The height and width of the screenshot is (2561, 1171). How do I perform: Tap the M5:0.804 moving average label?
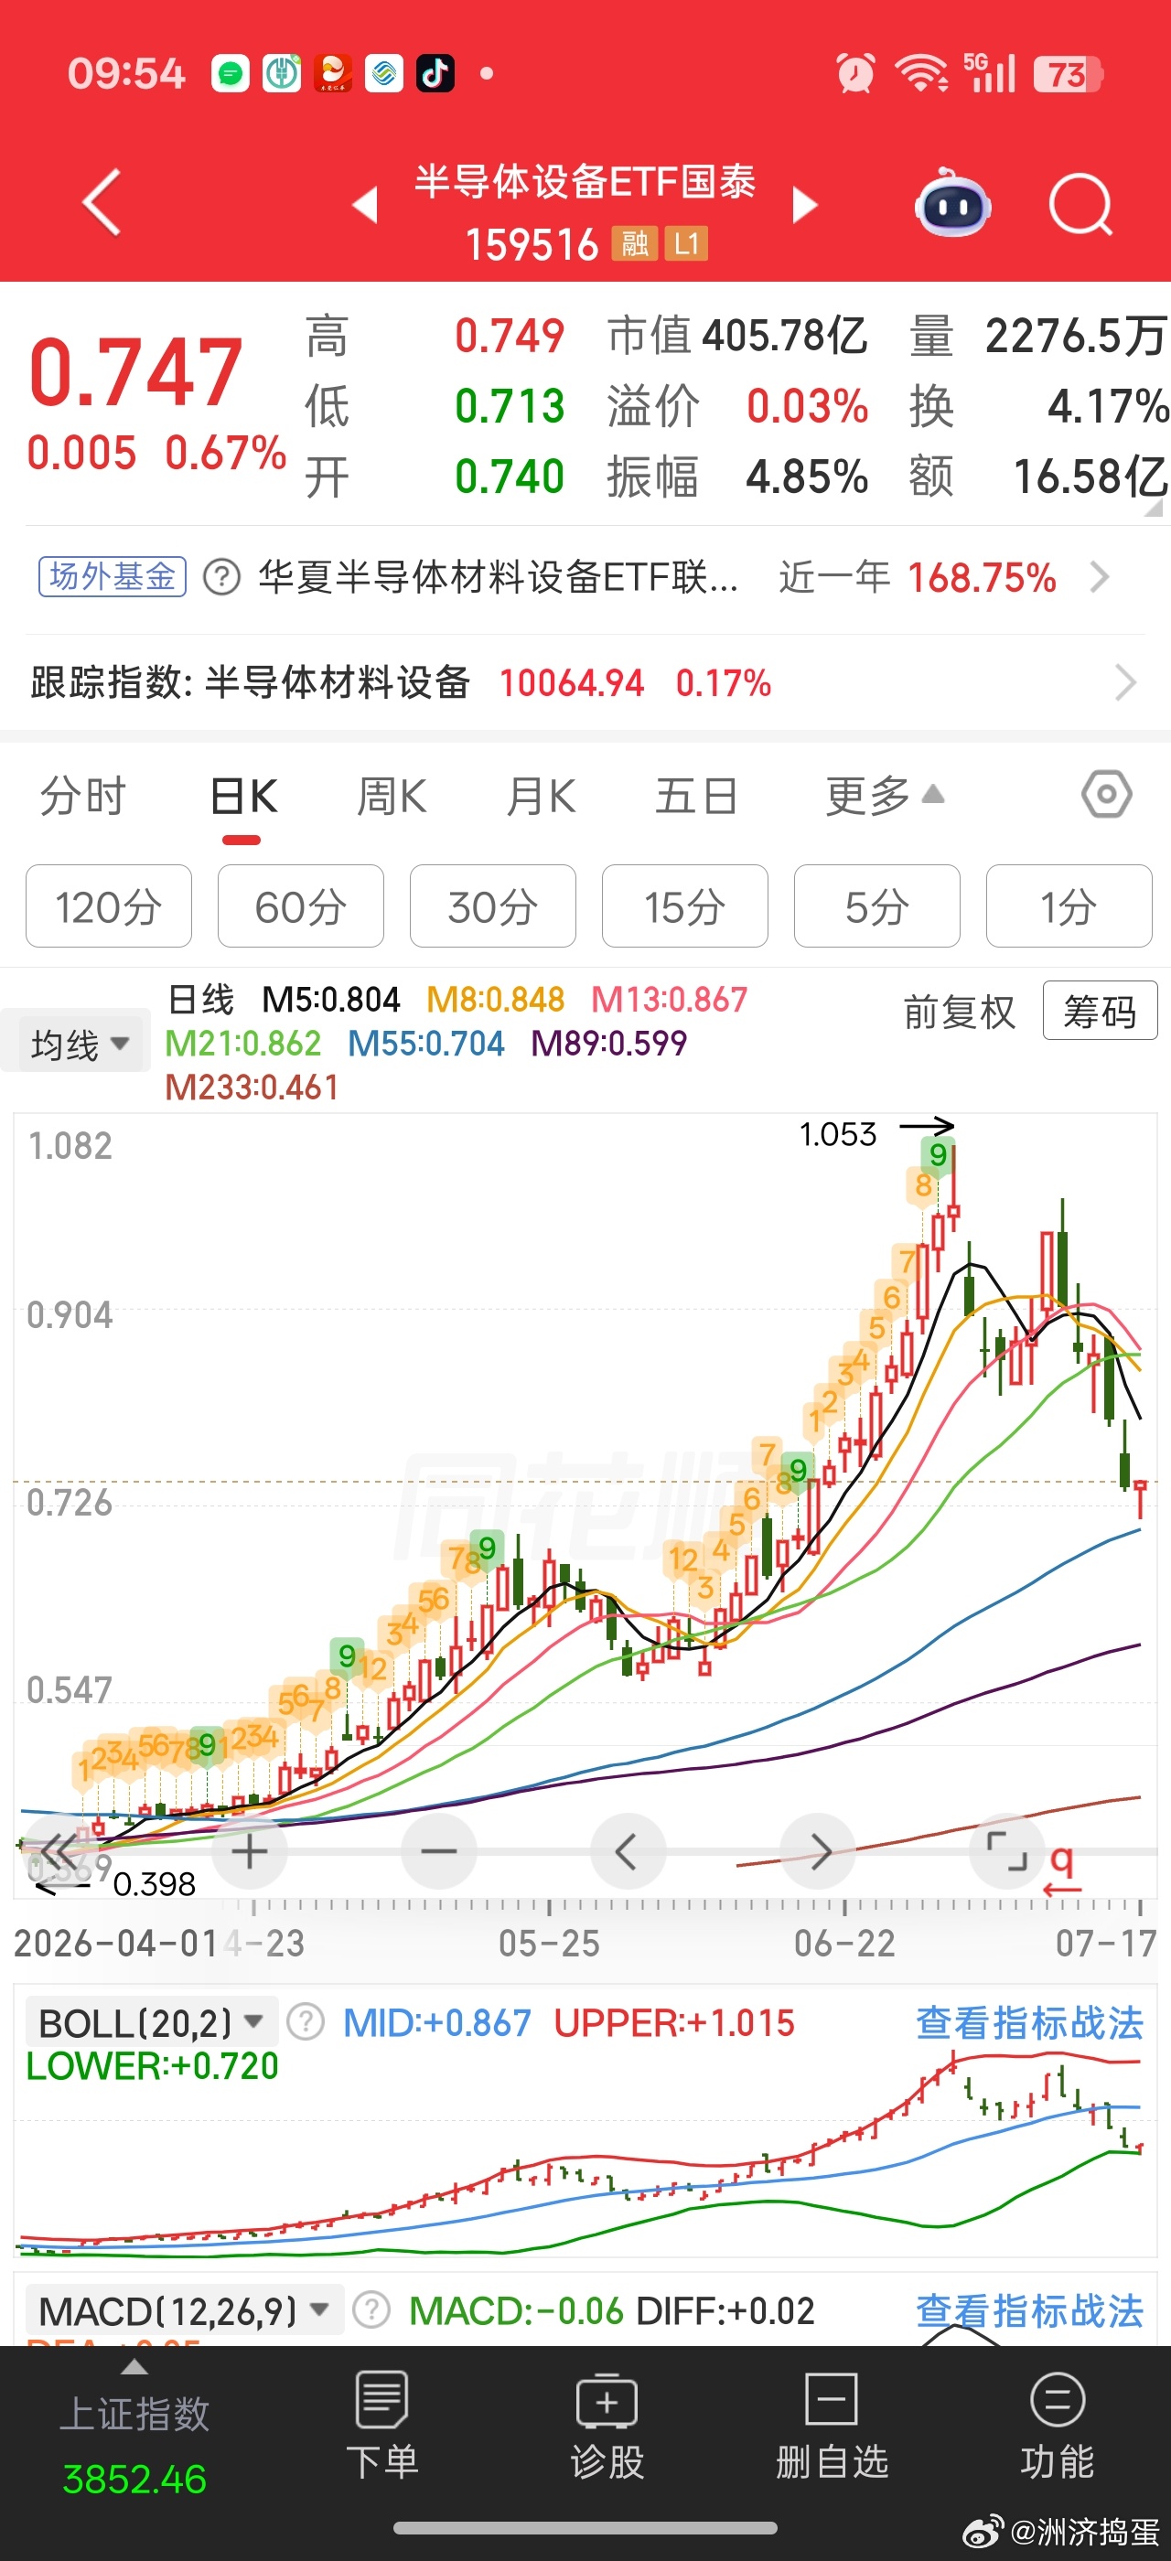(x=331, y=999)
